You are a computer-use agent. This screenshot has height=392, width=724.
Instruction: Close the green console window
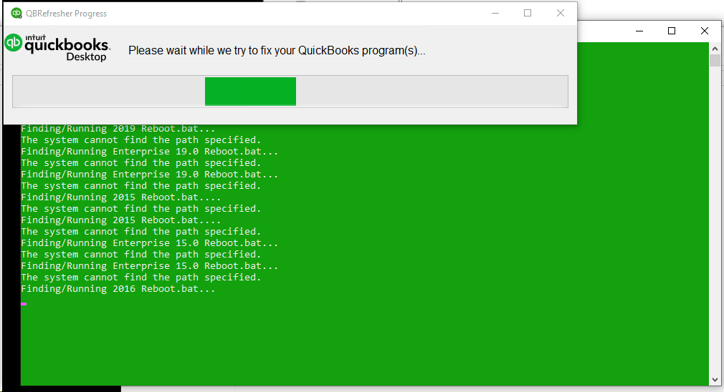pyautogui.click(x=704, y=31)
